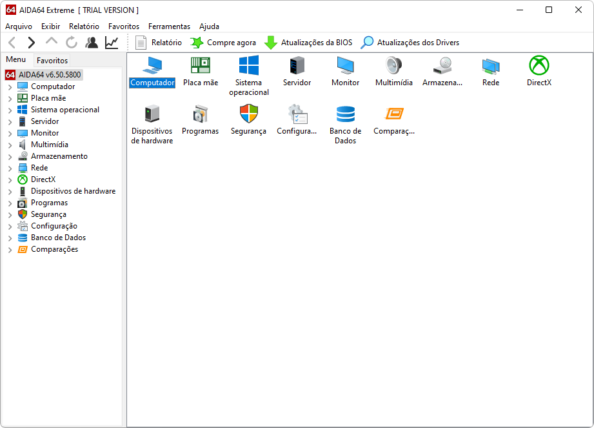Image resolution: width=594 pixels, height=428 pixels.
Task: Expand the Computador tree node
Action: click(10, 87)
